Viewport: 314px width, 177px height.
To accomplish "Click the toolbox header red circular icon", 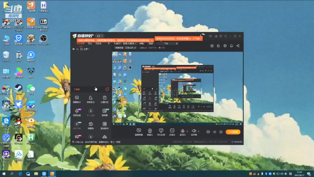I will pos(107,89).
